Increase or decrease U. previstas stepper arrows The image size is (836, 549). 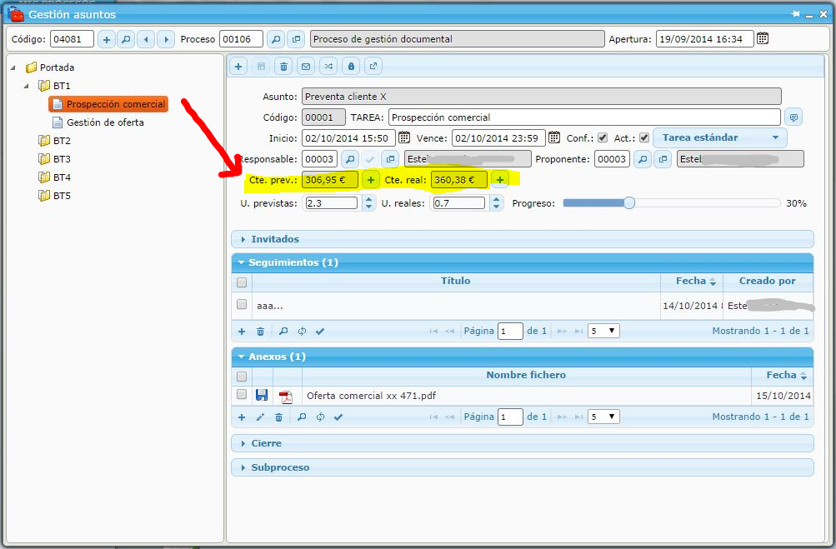(368, 203)
